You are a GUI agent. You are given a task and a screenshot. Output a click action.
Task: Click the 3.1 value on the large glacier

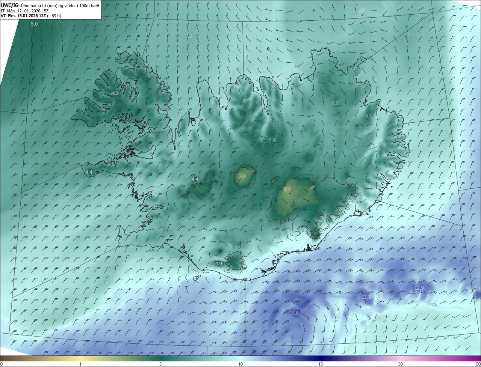(287, 190)
